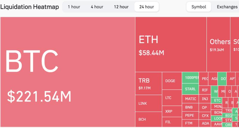Select the MATIC heatmap tile
Image resolution: width=239 pixels, height=128 pixels.
190,99
